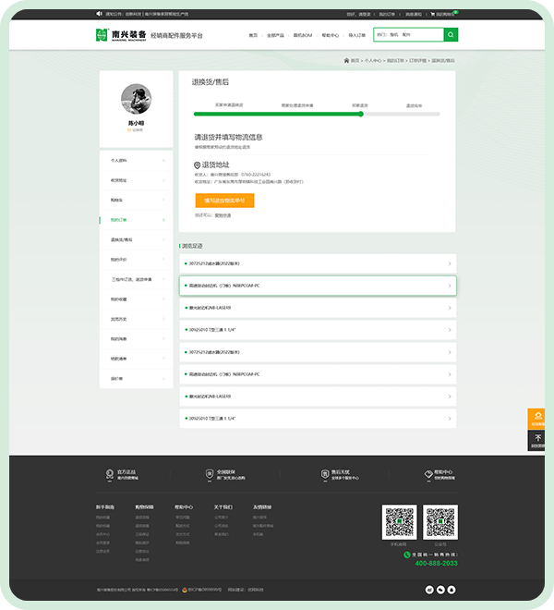Viewport: 554px width, 610px height.
Task: Click the green search magnifier button
Action: click(450, 35)
